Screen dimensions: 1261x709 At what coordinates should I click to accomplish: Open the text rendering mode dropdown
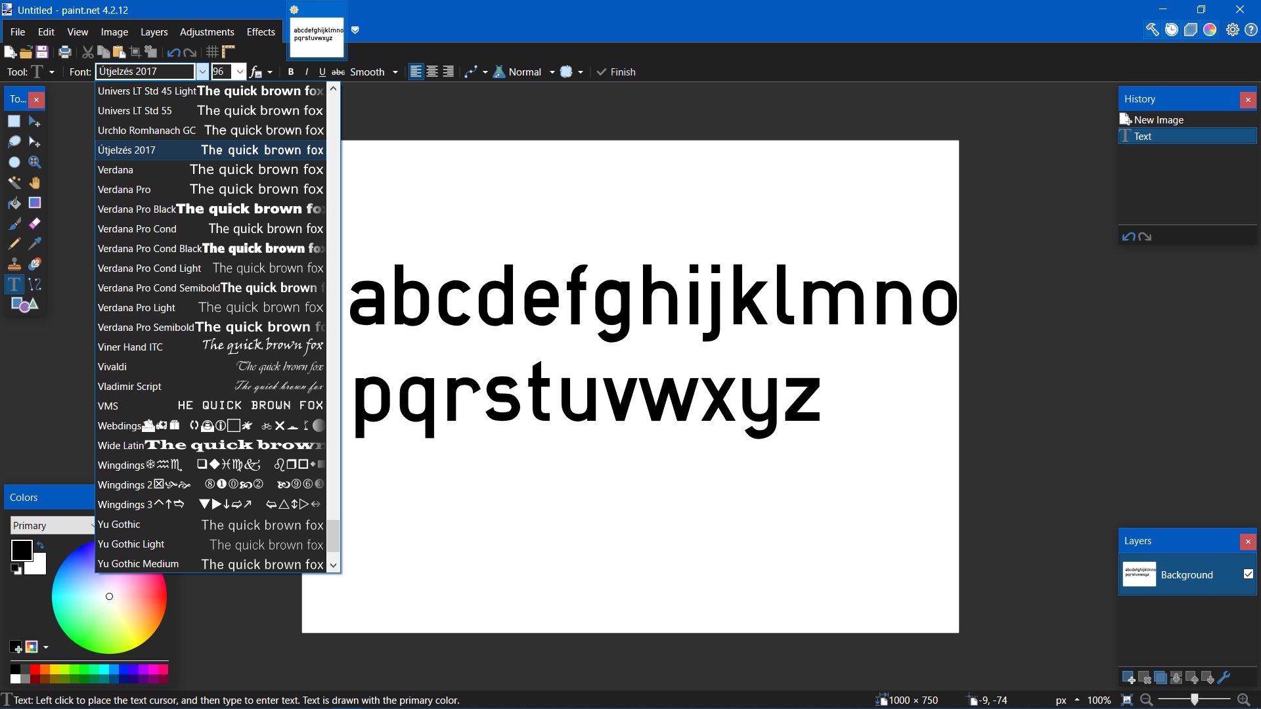pos(261,72)
